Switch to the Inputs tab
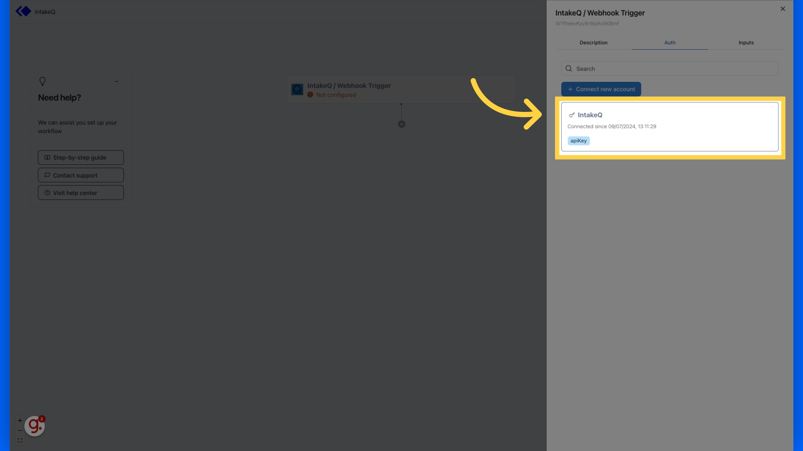This screenshot has width=803, height=451. (746, 43)
